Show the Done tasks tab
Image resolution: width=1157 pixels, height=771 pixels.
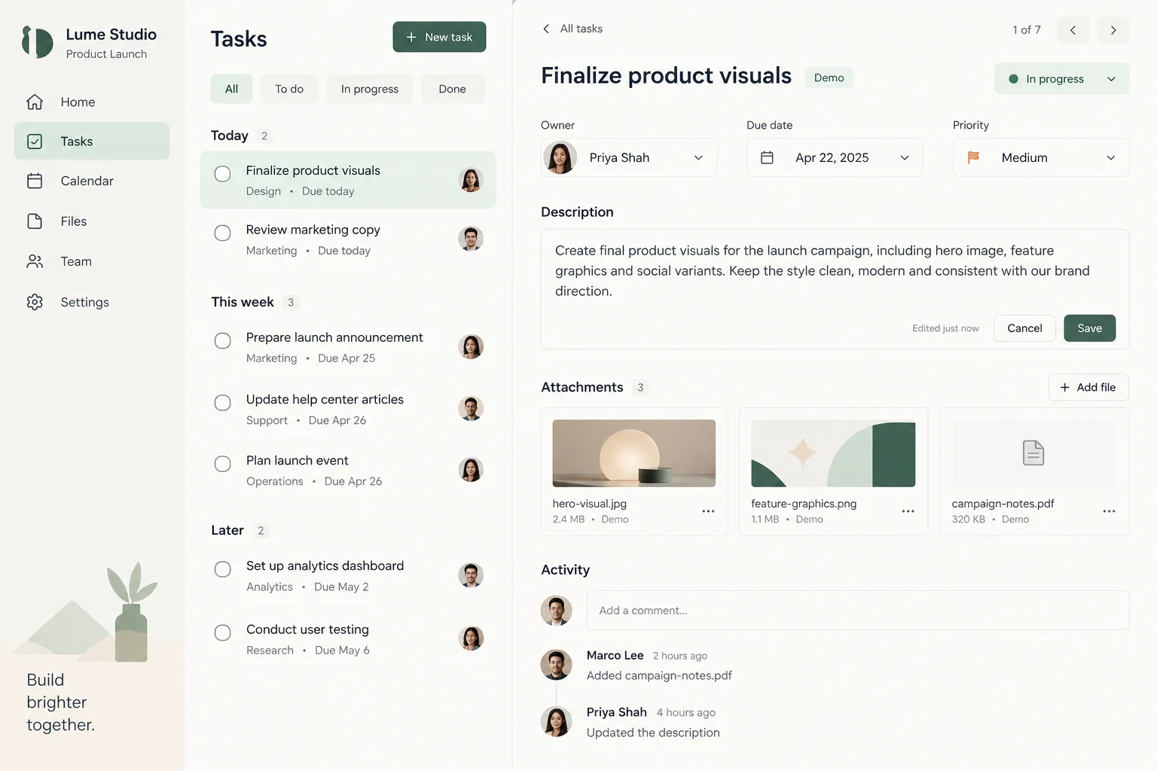coord(453,89)
